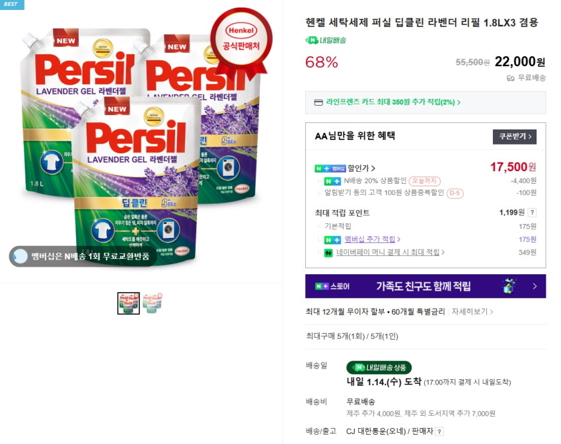The image size is (561, 444).
Task: Expand the N+ 멤버십 할인가 details
Action: pos(345,168)
